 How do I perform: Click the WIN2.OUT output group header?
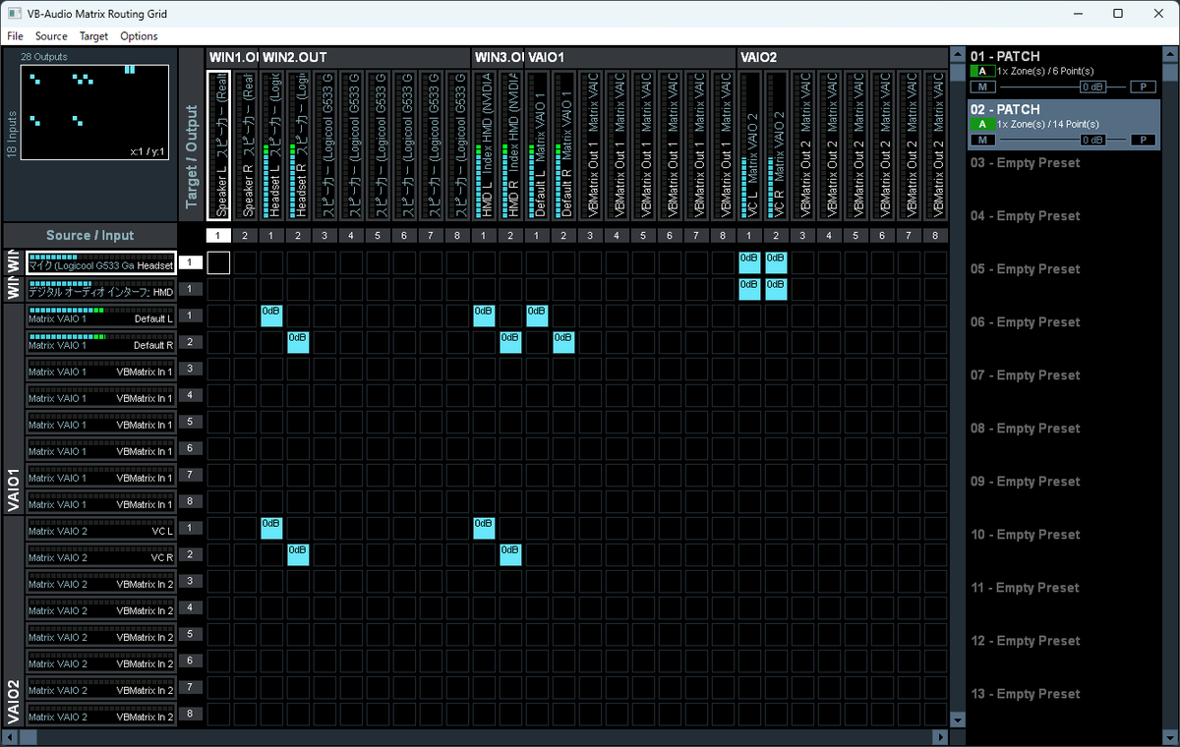pos(365,57)
